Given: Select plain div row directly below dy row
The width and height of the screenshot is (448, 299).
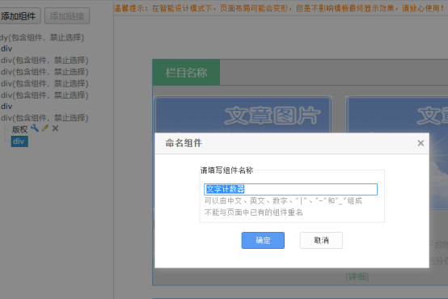Looking at the screenshot, I should click(x=6, y=48).
